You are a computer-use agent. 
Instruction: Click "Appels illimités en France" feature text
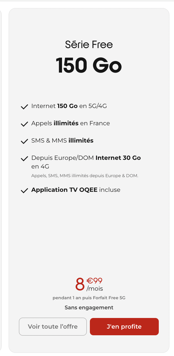(71, 123)
